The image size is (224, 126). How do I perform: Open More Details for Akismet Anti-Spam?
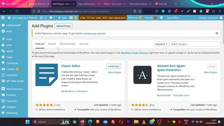[x=210, y=72]
